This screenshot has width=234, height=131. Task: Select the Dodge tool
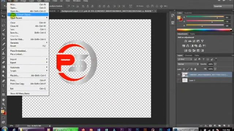click(x=3, y=76)
